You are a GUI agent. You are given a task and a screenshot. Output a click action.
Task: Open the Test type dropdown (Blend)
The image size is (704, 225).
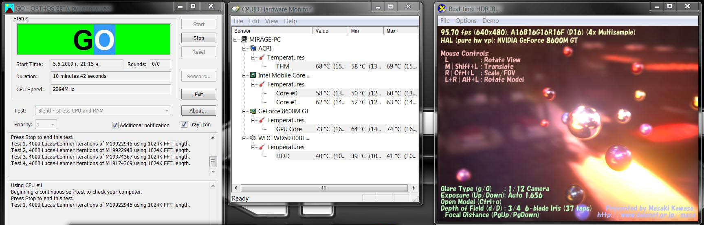pyautogui.click(x=103, y=110)
